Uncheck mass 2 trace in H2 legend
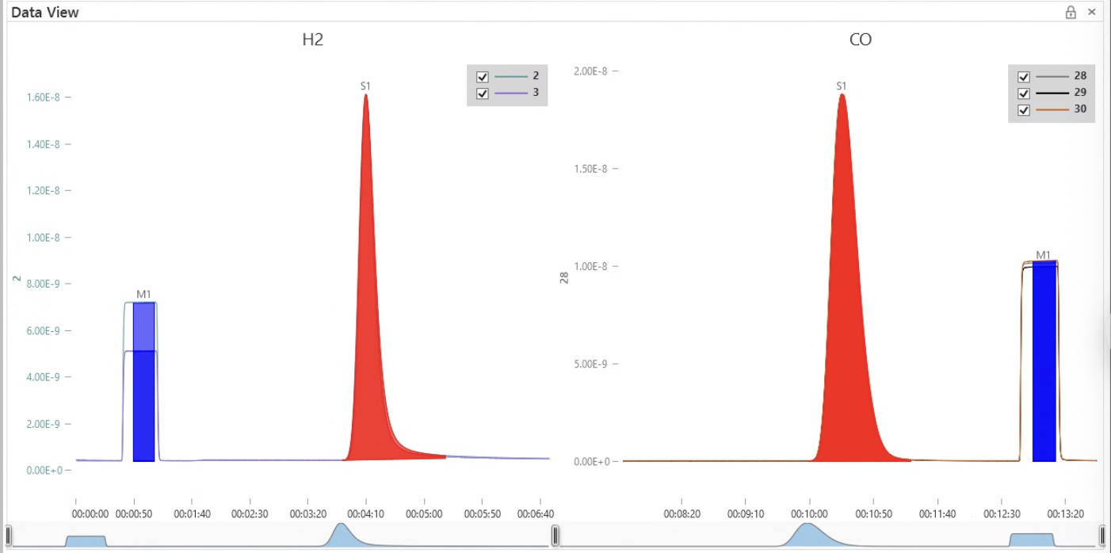The height and width of the screenshot is (553, 1111). 483,77
